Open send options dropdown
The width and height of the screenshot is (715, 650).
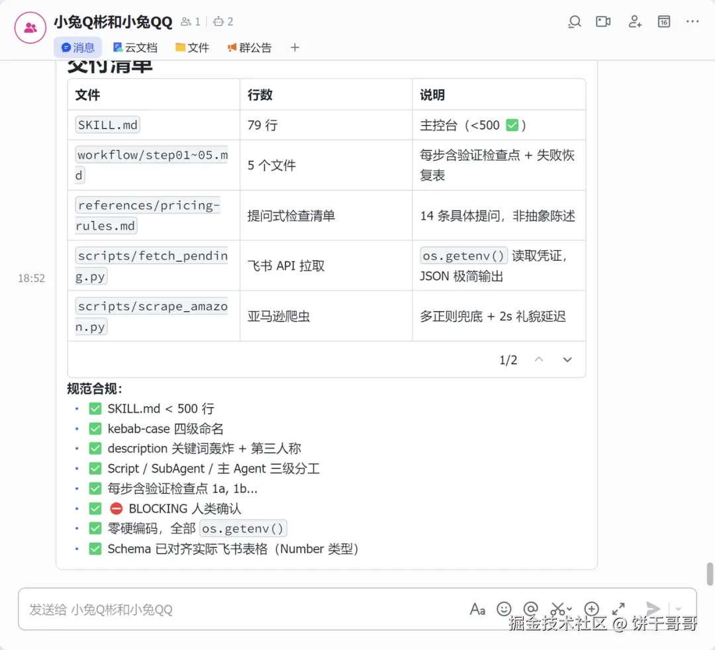pos(678,609)
